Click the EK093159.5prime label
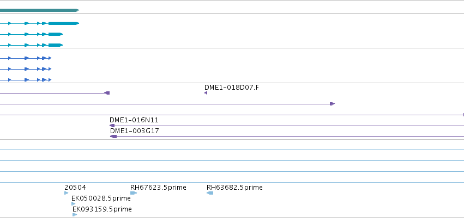This screenshot has width=464, height=218. 102,209
